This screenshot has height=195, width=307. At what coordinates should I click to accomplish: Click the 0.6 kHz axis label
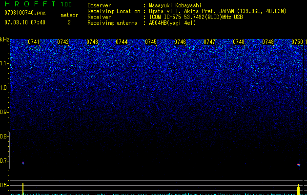click(x=4, y=185)
